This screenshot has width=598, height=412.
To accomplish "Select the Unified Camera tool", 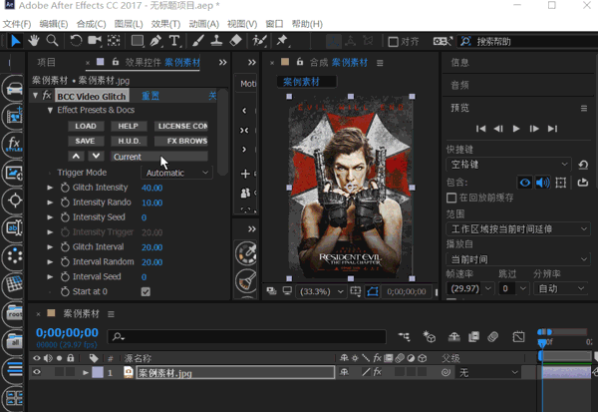I will [95, 41].
